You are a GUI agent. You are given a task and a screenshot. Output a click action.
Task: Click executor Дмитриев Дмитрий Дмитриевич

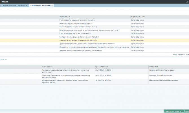pyautogui.click(x=161, y=75)
